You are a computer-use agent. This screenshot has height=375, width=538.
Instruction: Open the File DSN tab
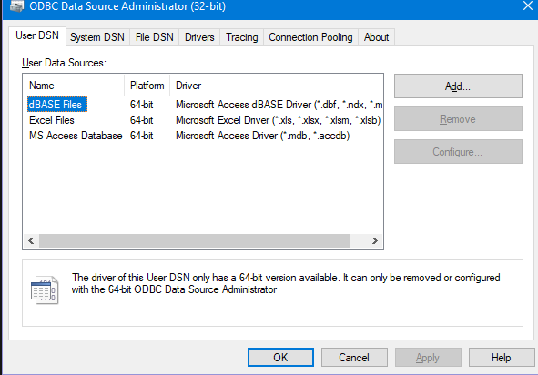[x=155, y=37]
